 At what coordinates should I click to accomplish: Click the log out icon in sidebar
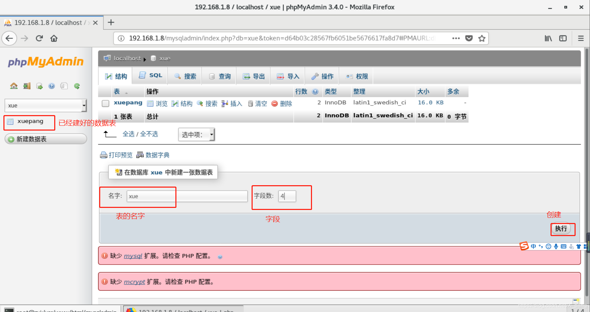[27, 86]
